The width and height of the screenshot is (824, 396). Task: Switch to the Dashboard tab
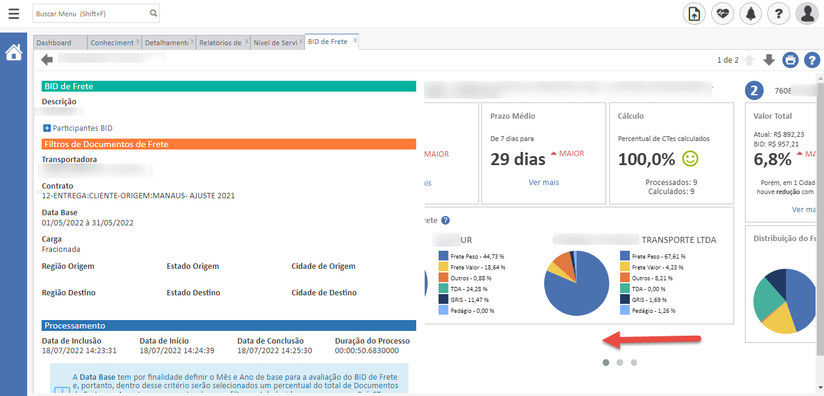tap(54, 43)
